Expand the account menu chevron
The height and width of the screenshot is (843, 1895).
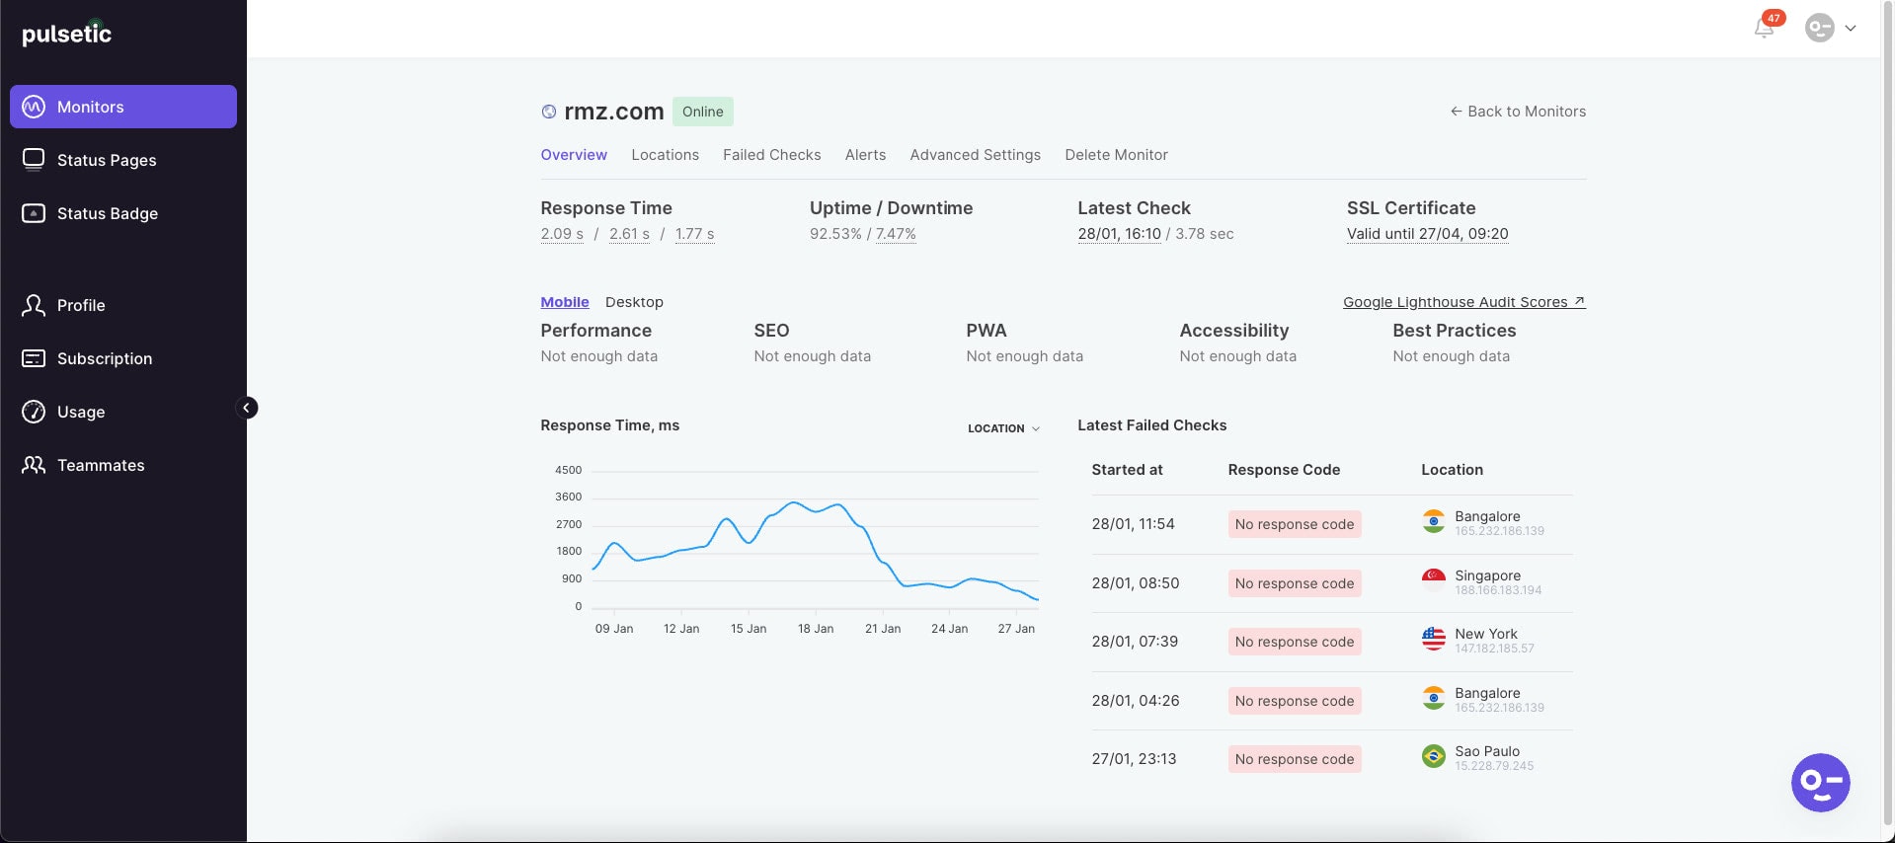1851,29
